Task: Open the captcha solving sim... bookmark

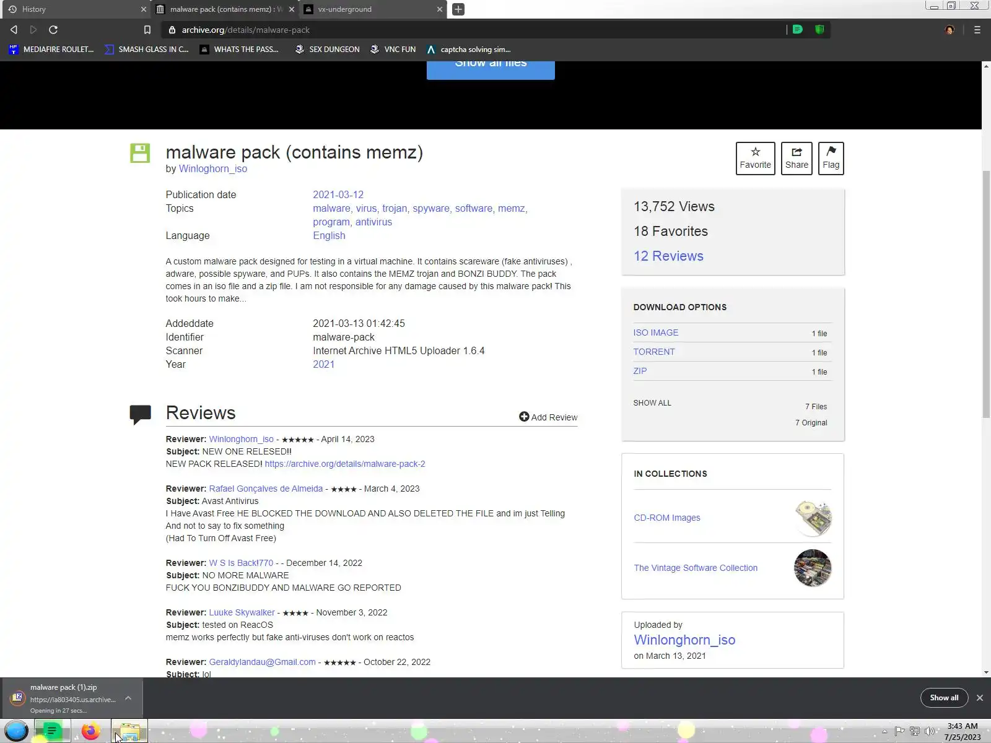Action: click(x=468, y=50)
